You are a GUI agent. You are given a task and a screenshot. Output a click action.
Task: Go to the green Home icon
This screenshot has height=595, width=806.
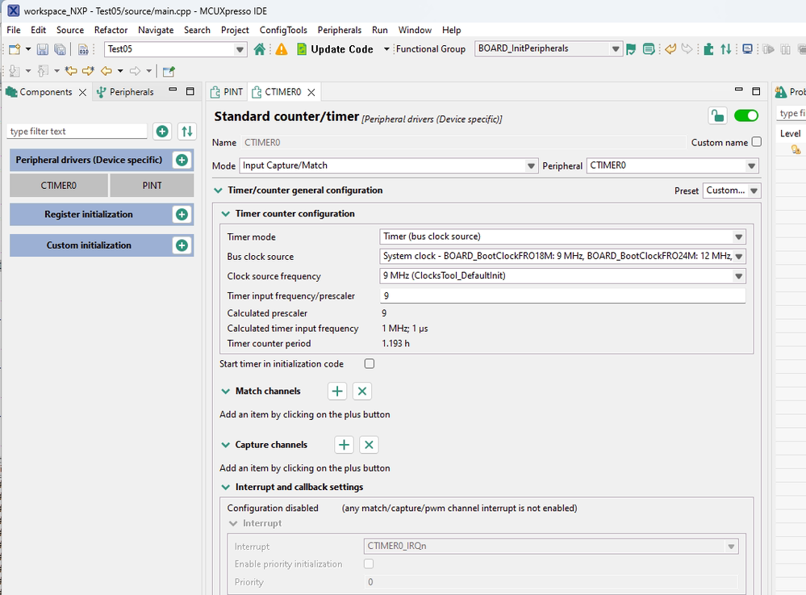pos(260,49)
